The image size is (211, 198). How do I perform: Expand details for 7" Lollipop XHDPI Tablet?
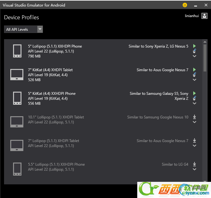194,146
